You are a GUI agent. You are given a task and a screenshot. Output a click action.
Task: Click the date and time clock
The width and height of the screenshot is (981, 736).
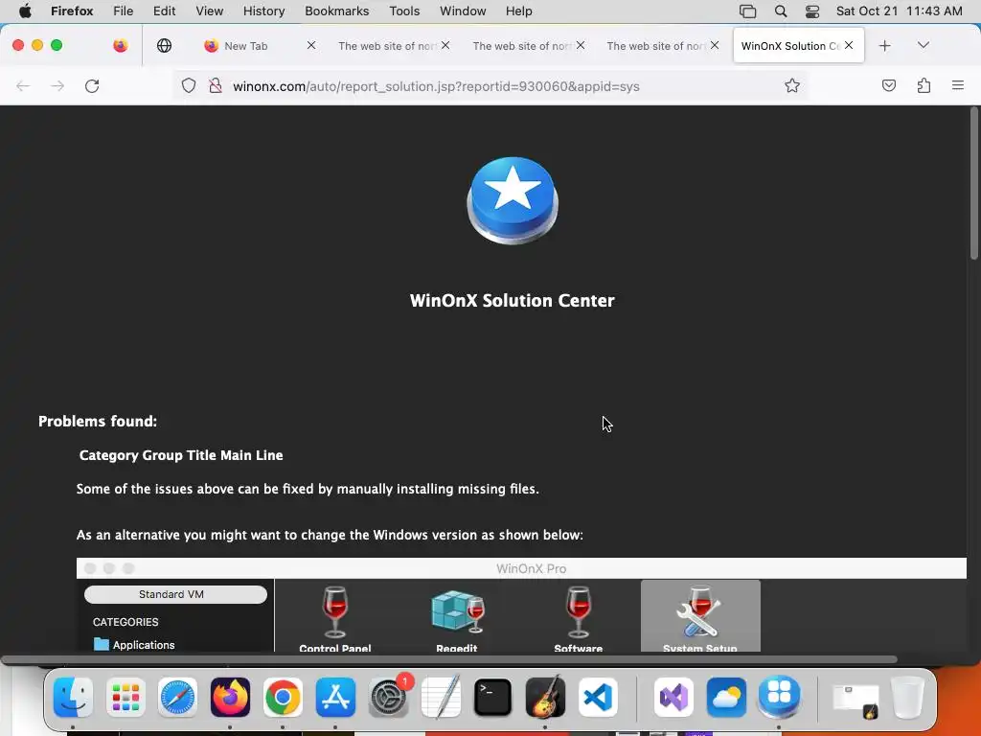pyautogui.click(x=899, y=11)
